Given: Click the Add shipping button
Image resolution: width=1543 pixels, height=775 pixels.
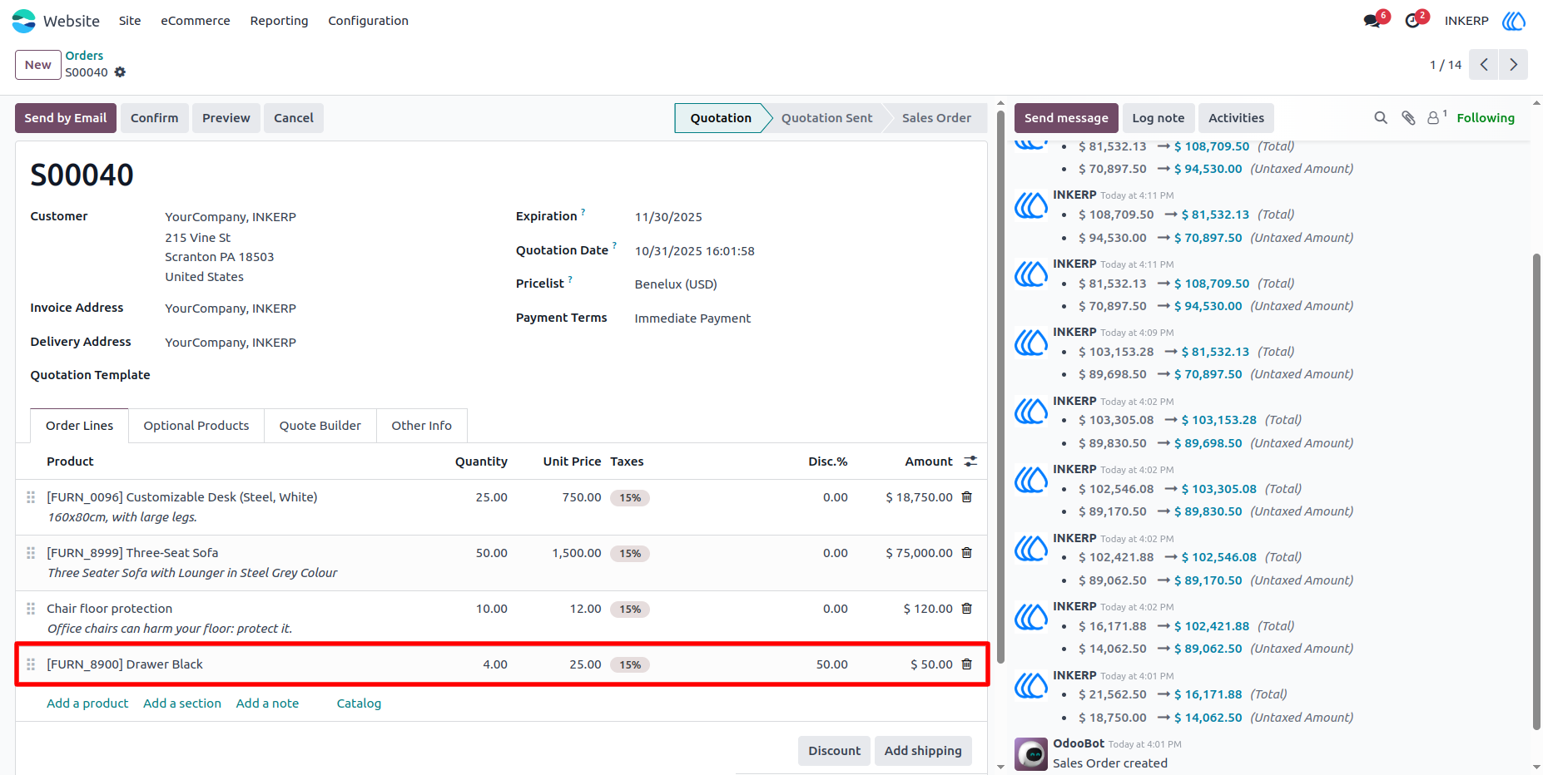Looking at the screenshot, I should tap(923, 751).
